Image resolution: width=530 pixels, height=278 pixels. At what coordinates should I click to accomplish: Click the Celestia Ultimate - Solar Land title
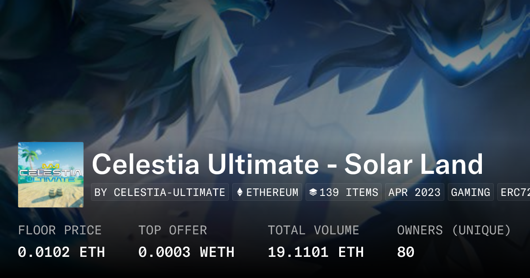click(287, 165)
